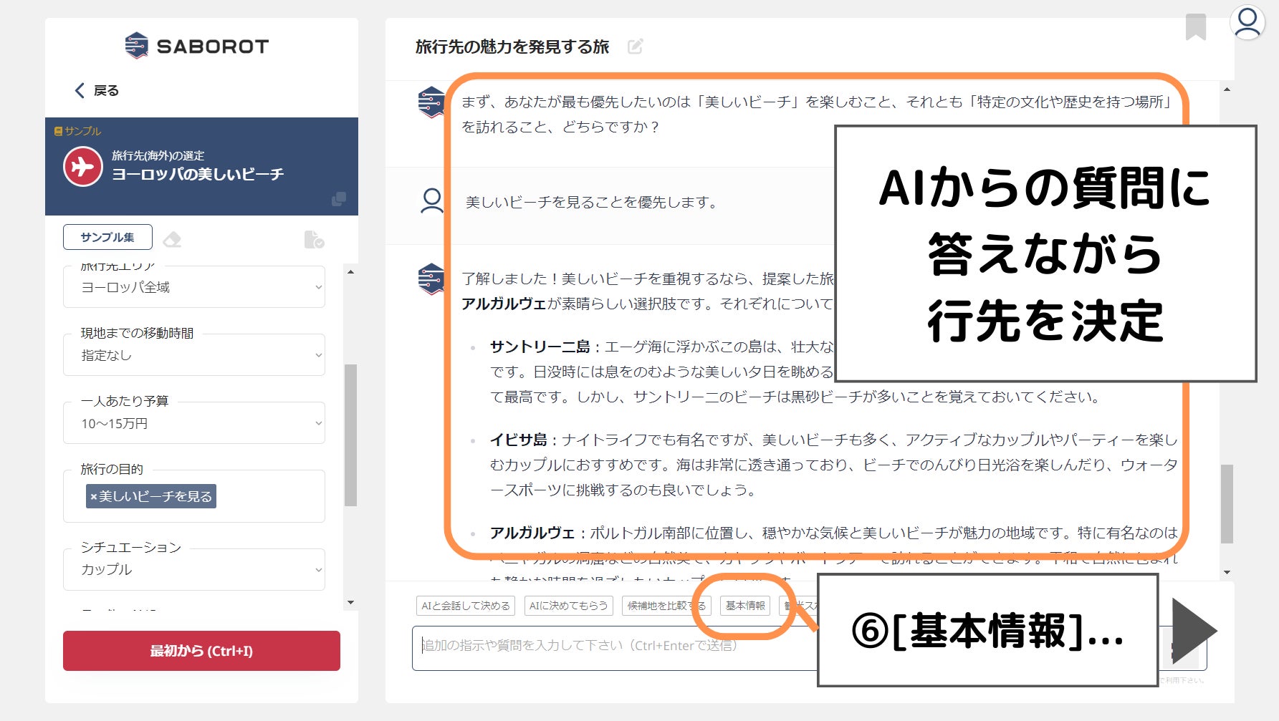Image resolution: width=1279 pixels, height=721 pixels.
Task: Click the 基本情報 suggestion chip
Action: 745,606
